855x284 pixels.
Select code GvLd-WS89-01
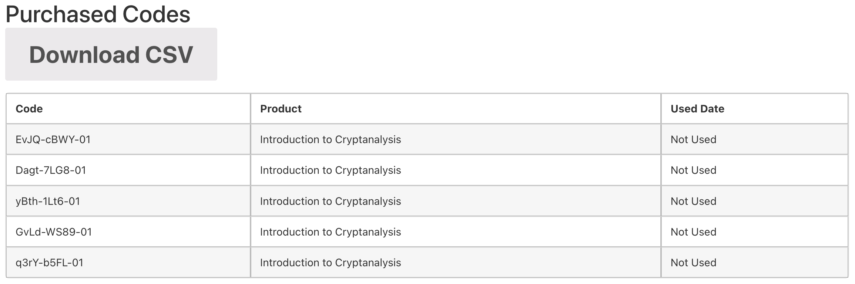point(54,232)
